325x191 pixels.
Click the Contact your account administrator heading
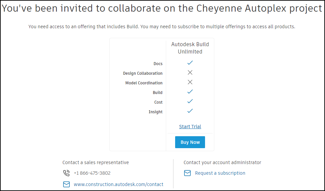pyautogui.click(x=222, y=162)
